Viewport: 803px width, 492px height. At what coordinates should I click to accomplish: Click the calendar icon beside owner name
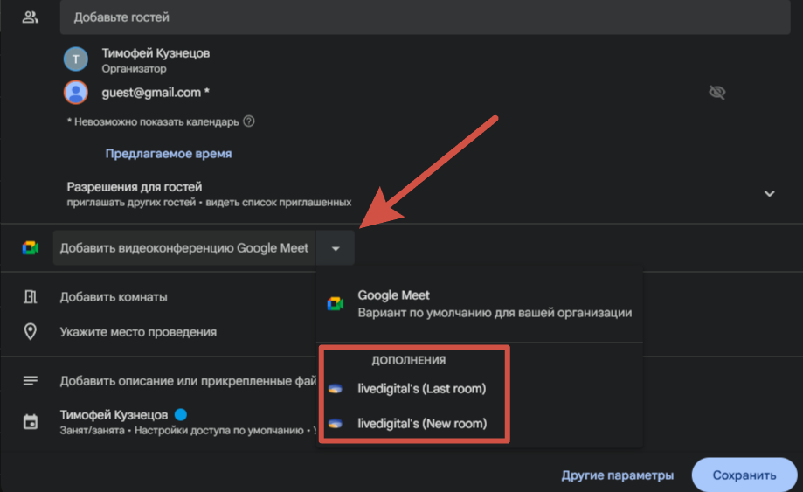tap(31, 422)
